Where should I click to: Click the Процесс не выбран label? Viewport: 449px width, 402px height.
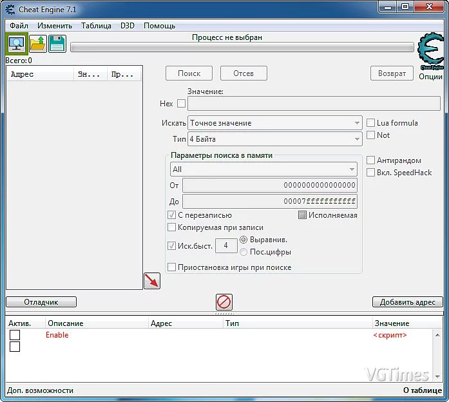coord(227,37)
